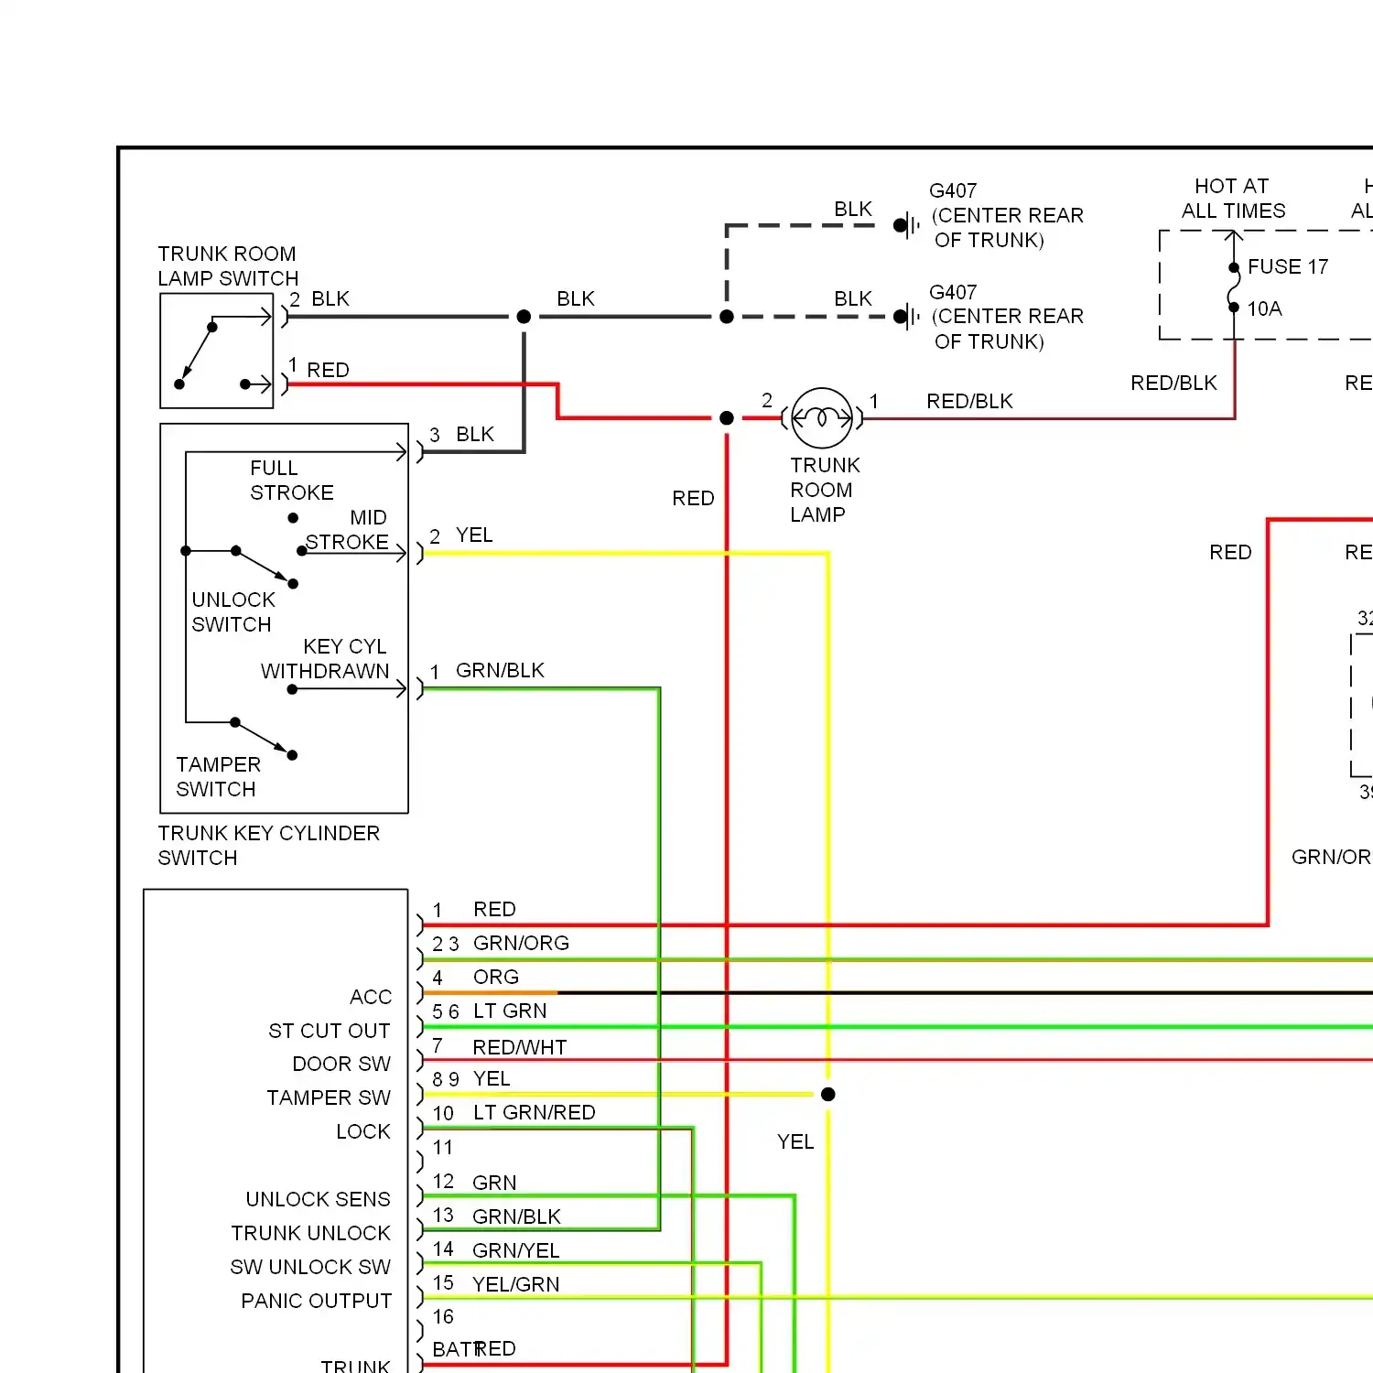
Task: Select the 'MID STROKE' label
Action: tap(348, 530)
